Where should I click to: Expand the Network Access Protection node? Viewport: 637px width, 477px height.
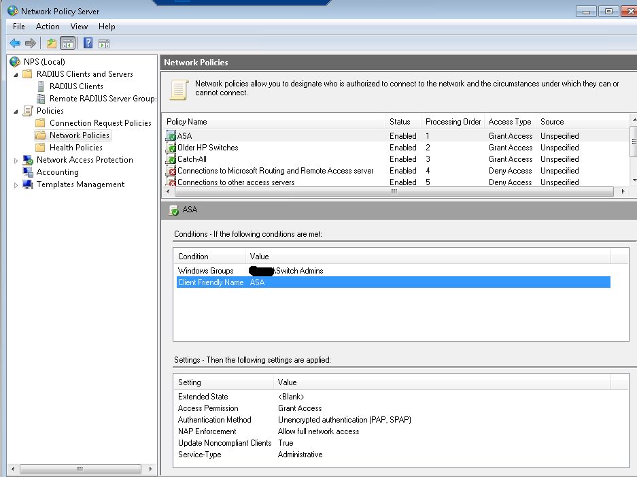[16, 160]
